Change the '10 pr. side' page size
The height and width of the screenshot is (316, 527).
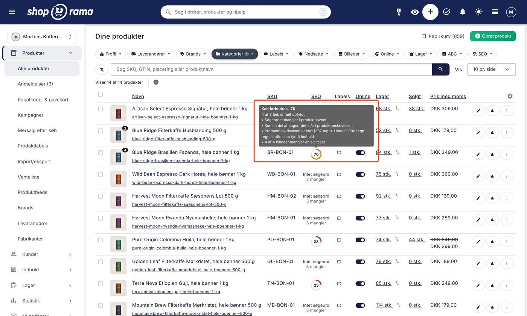(x=492, y=70)
